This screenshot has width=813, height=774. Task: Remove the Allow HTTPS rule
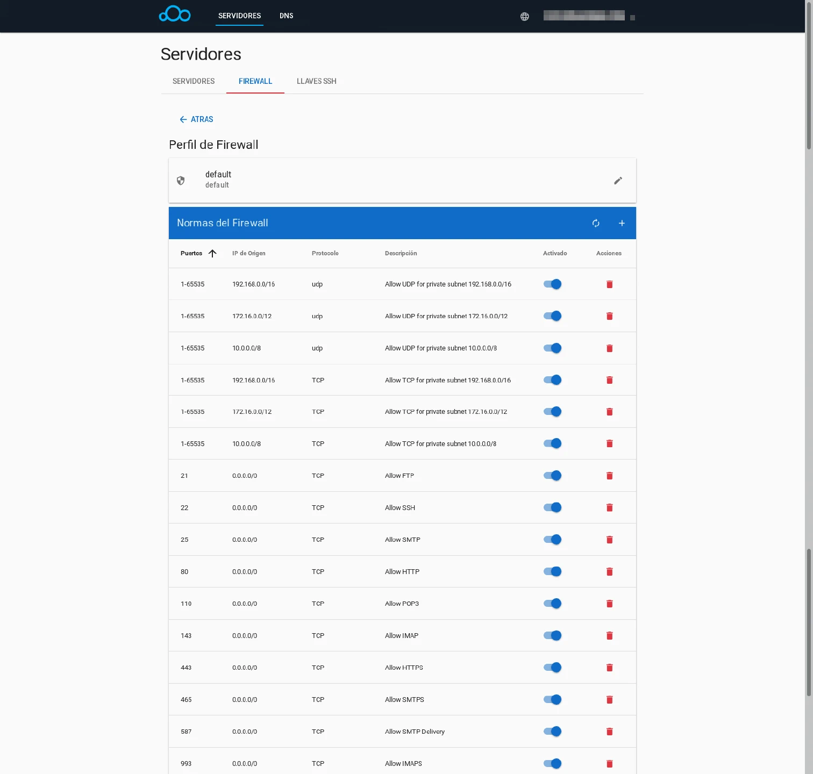pyautogui.click(x=609, y=668)
